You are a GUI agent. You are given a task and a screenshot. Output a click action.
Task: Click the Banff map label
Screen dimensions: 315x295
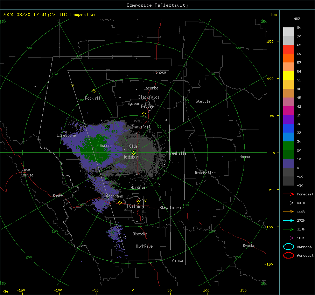58,195
